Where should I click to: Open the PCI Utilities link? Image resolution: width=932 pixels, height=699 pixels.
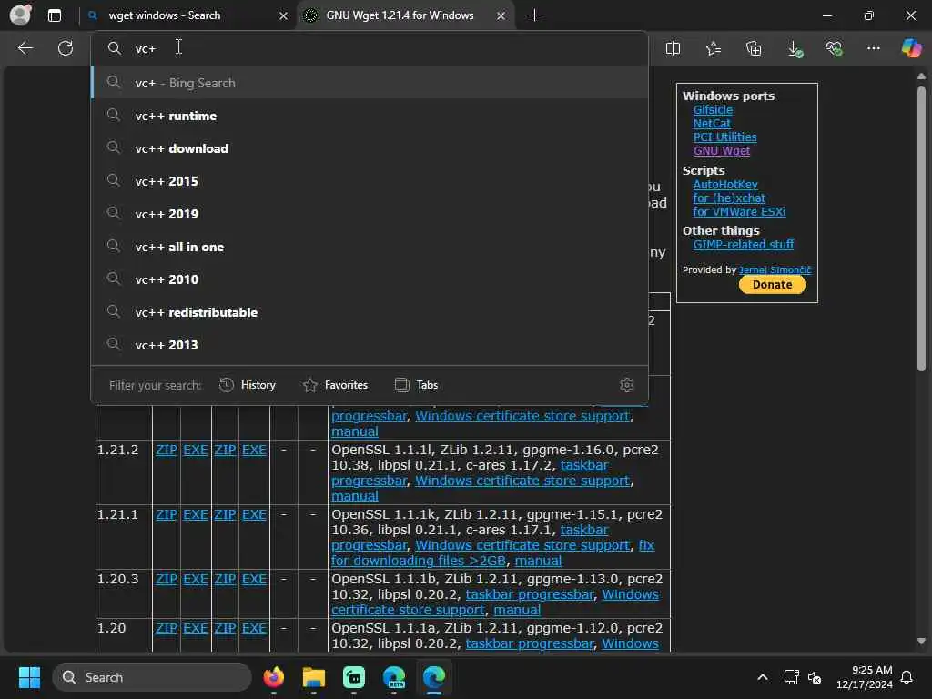pyautogui.click(x=724, y=137)
